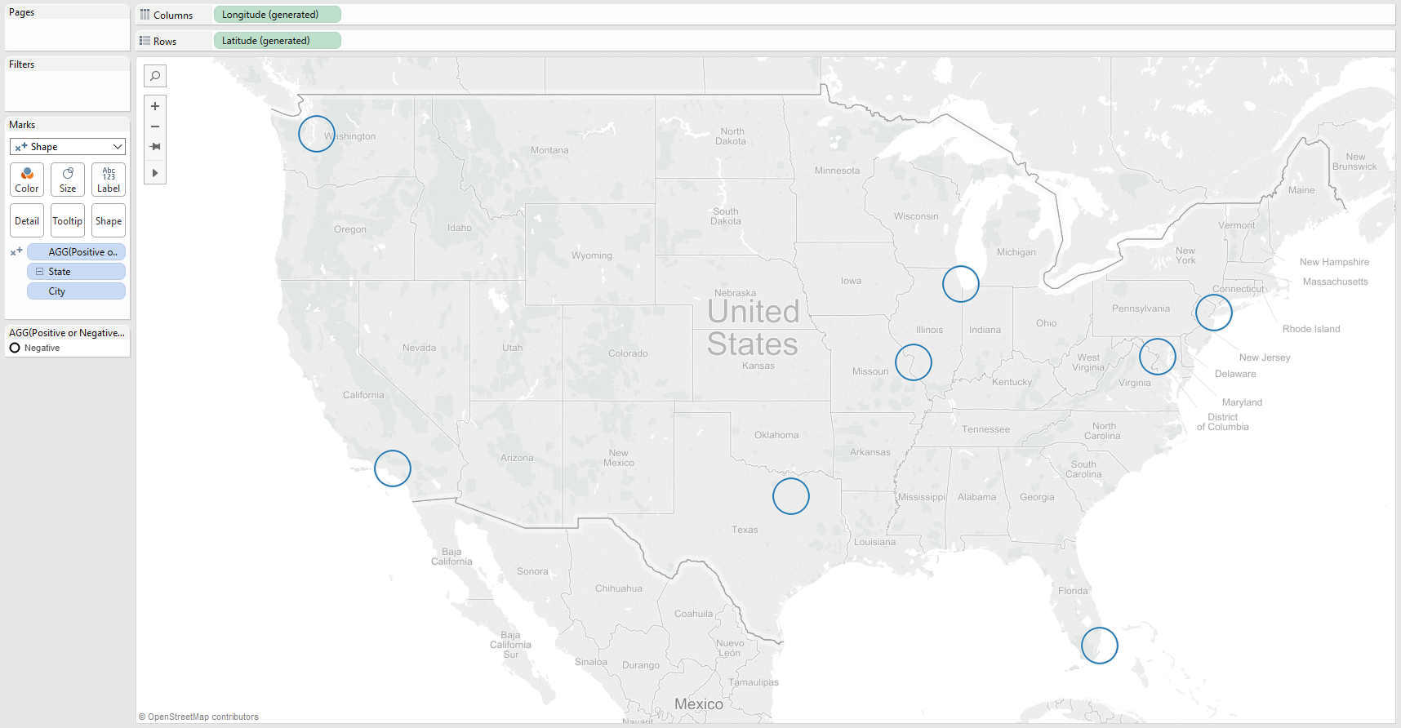Select the circle mark over Florida

point(1099,646)
